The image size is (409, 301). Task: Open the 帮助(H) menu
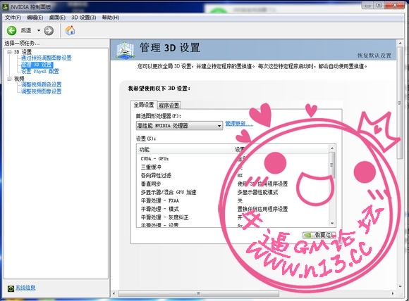click(x=111, y=18)
